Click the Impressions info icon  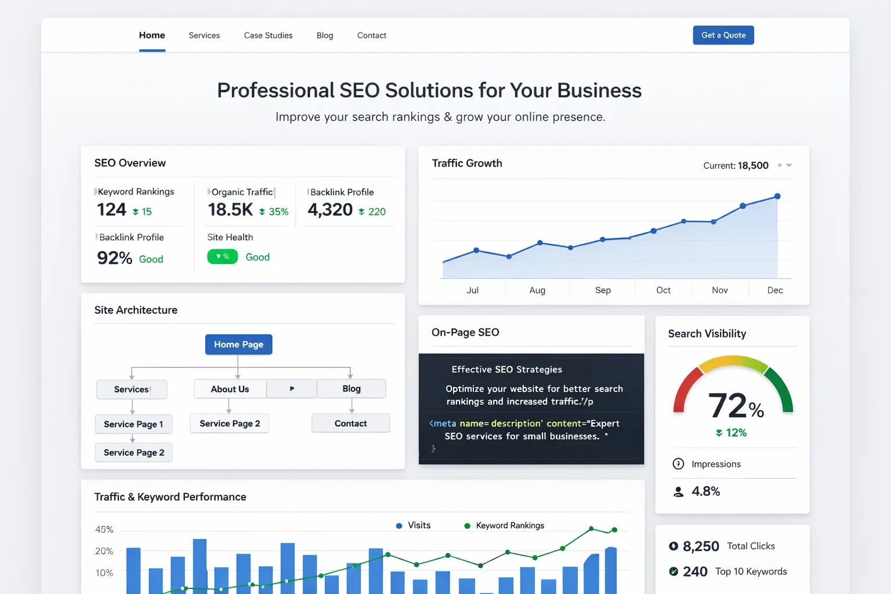click(678, 463)
